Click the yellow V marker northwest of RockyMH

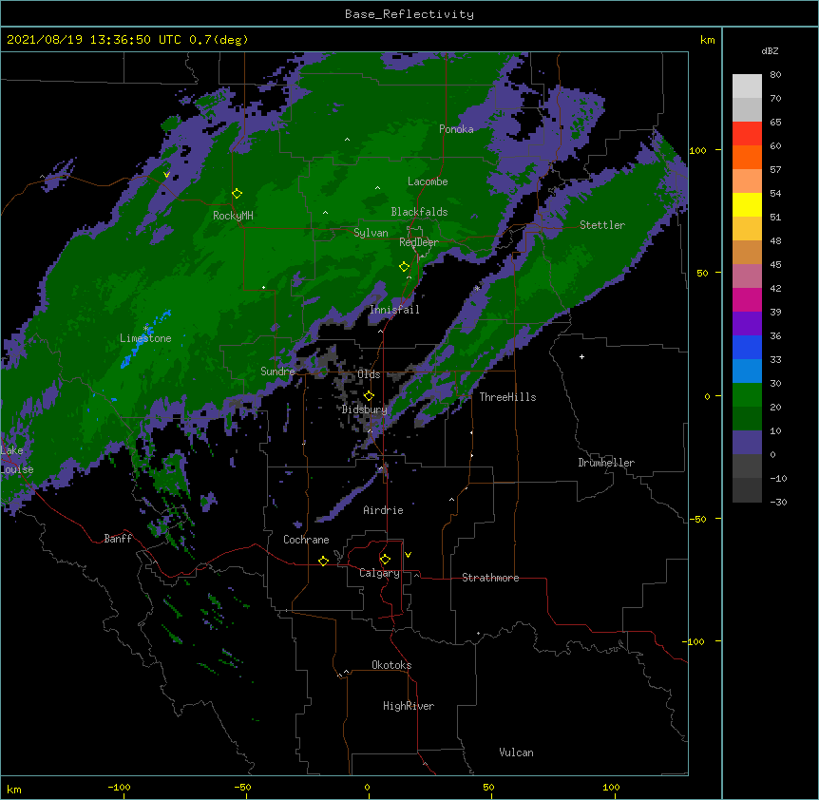point(166,175)
